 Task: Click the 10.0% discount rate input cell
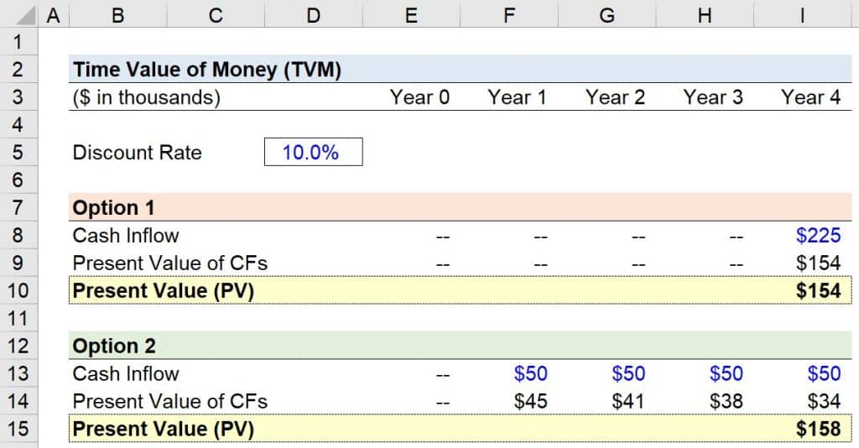(x=314, y=152)
